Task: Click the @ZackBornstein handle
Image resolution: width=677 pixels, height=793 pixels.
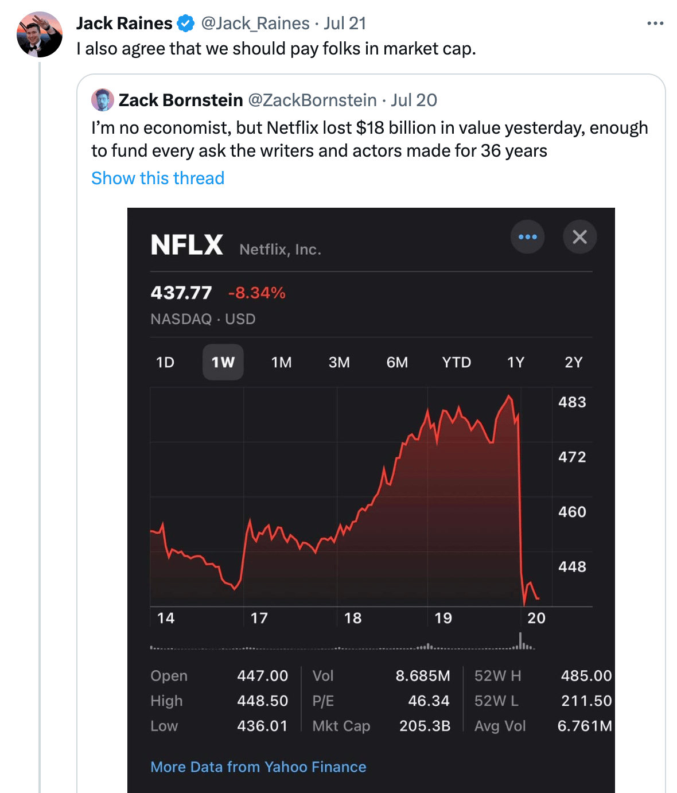Action: (x=312, y=100)
